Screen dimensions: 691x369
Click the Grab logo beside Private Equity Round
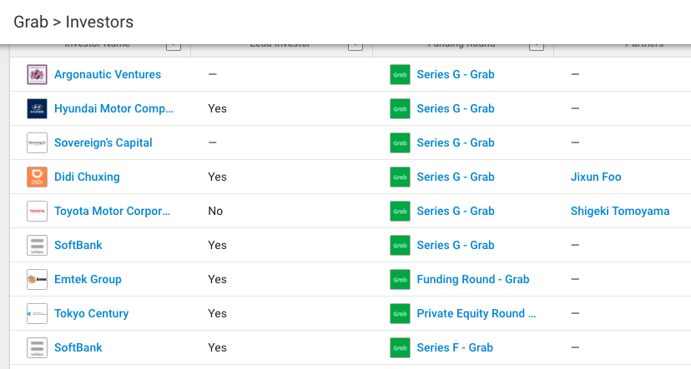pos(400,313)
